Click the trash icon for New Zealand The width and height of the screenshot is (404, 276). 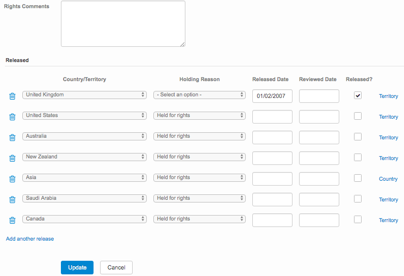[x=12, y=158]
